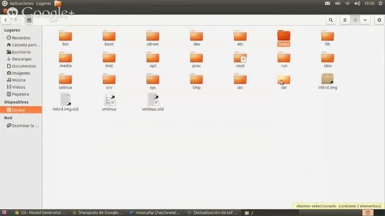The image size is (385, 216).
Task: Open the view options dropdown arrow
Action: coord(365,20)
